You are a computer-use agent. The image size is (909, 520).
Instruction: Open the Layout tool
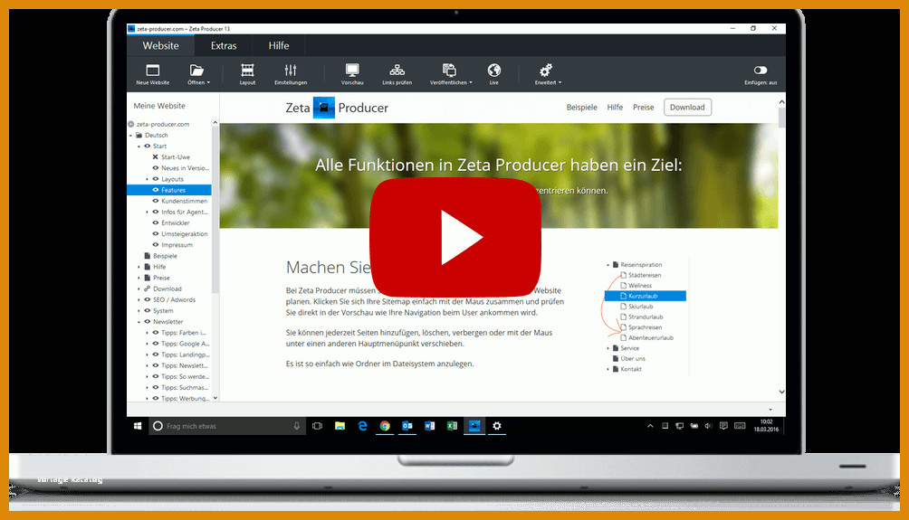pyautogui.click(x=247, y=74)
